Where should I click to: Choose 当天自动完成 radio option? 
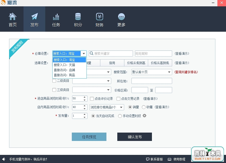tap(93, 116)
